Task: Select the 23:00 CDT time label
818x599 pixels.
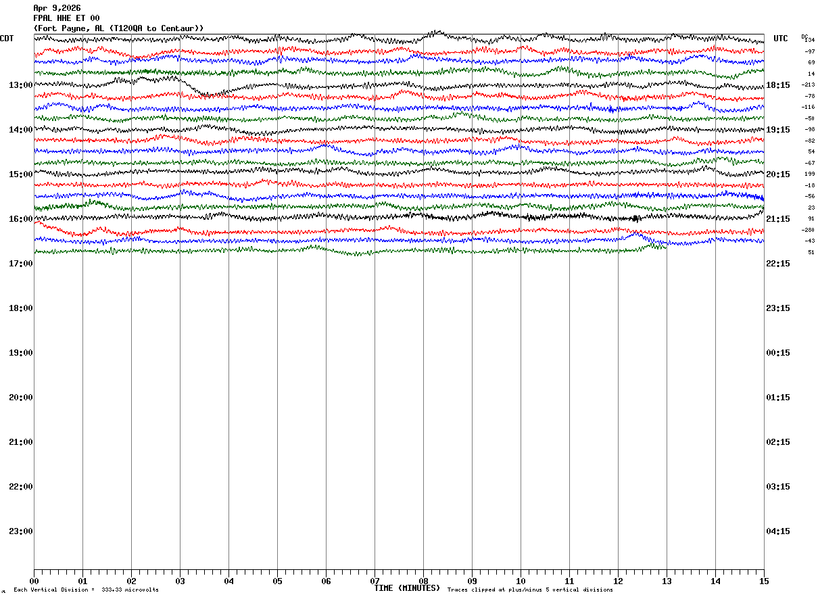Action: tap(21, 531)
